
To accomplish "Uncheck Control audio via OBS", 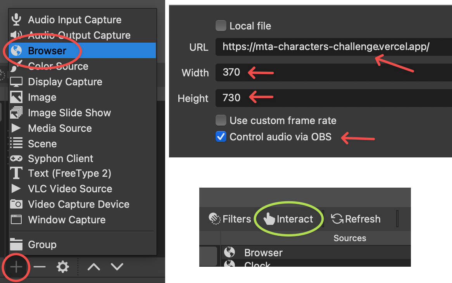I will [x=221, y=136].
